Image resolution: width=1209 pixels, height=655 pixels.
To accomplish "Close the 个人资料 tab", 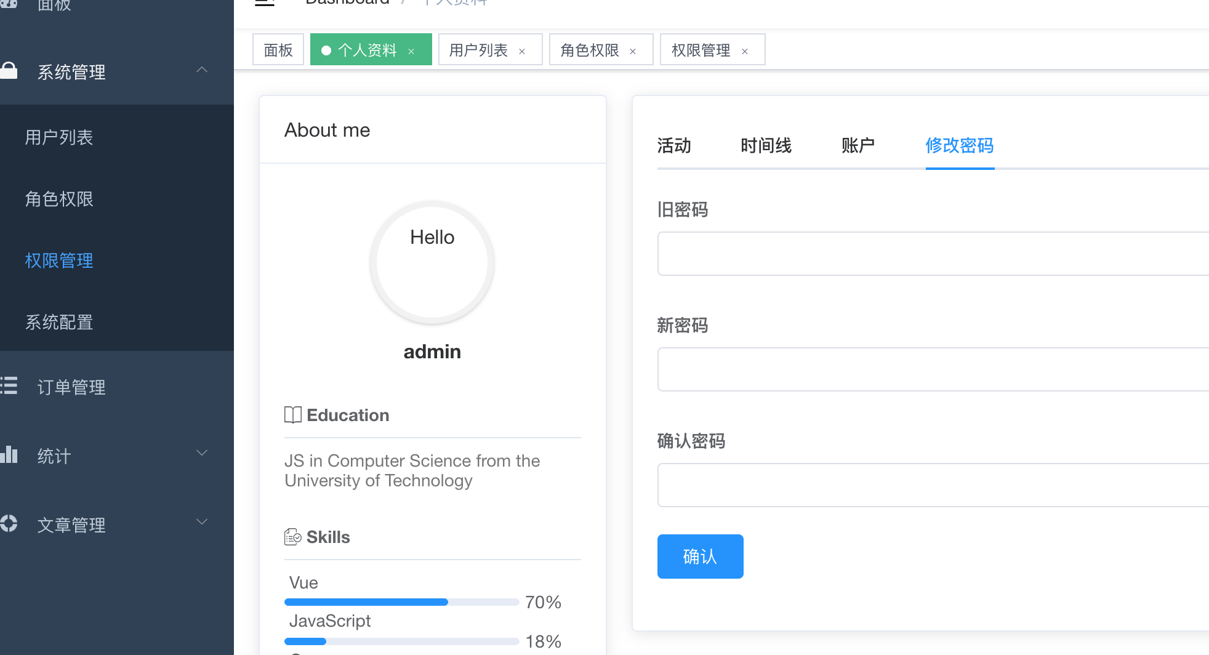I will [x=411, y=52].
